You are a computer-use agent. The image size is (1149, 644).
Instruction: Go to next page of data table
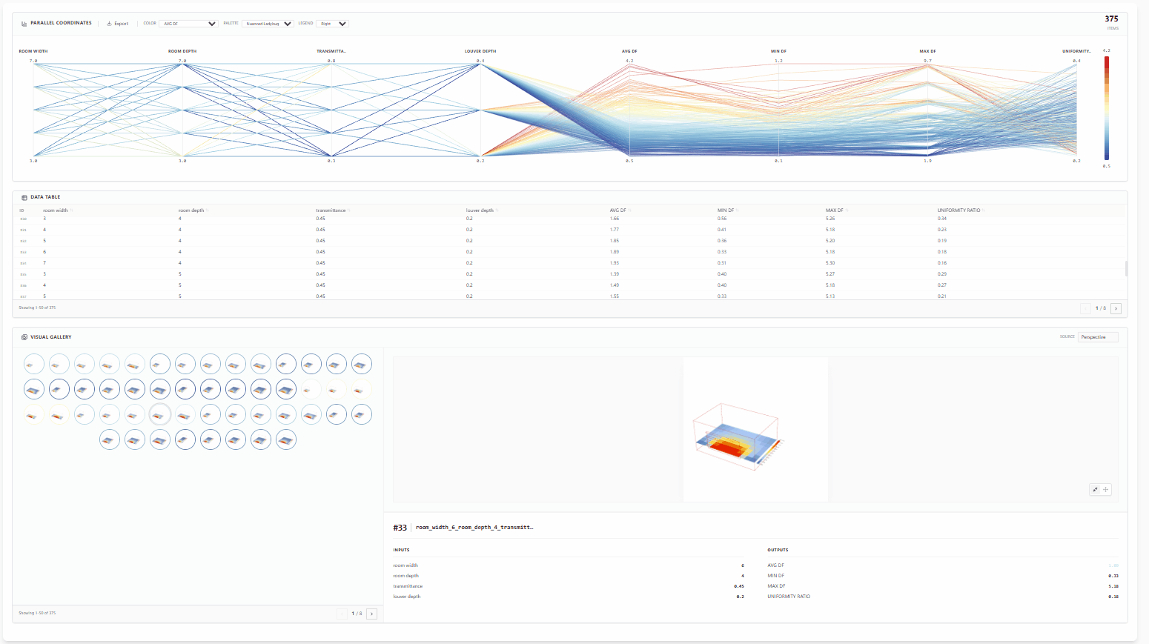click(x=1116, y=308)
